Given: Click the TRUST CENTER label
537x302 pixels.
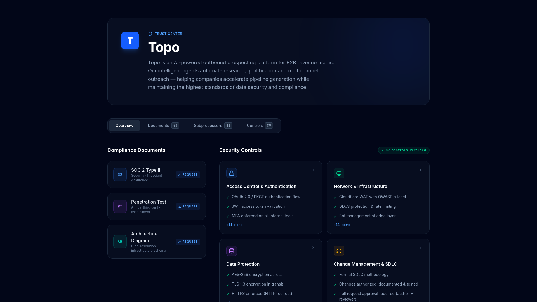Looking at the screenshot, I should click(x=168, y=34).
